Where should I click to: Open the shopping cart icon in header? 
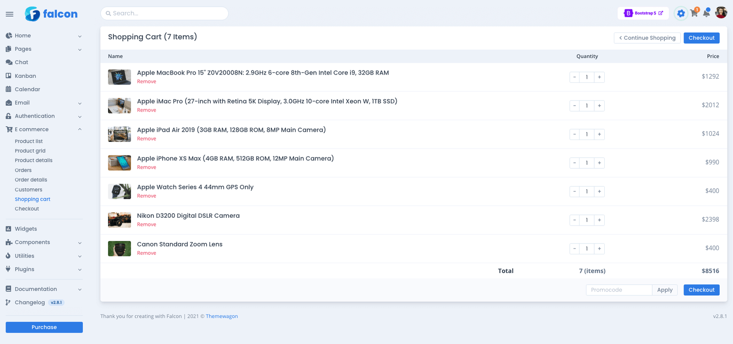click(x=694, y=13)
